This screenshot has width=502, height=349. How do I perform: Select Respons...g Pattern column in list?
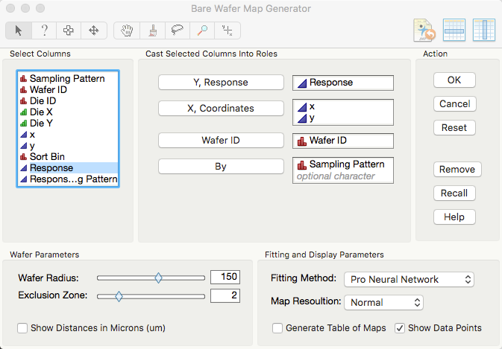[x=68, y=179]
